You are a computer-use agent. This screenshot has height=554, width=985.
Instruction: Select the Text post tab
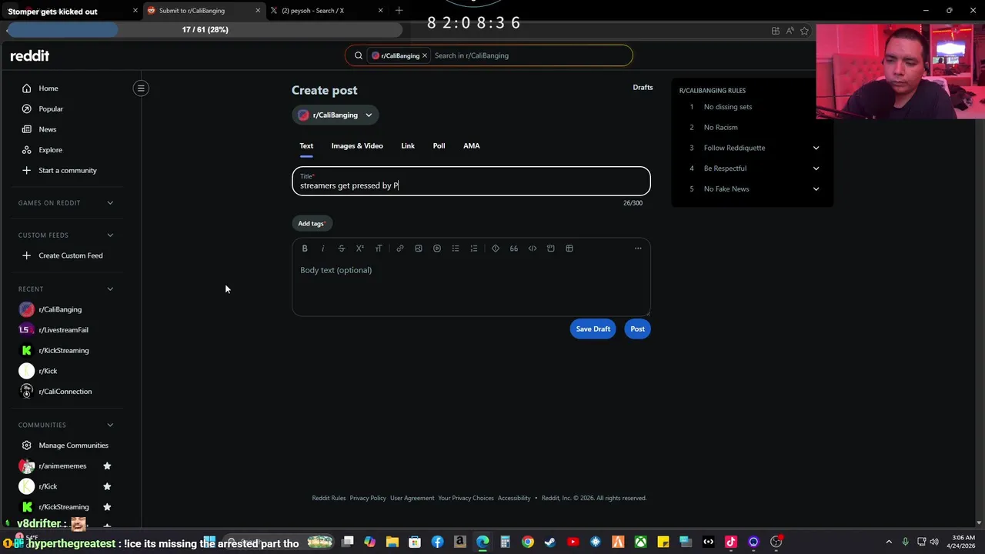[x=306, y=145]
